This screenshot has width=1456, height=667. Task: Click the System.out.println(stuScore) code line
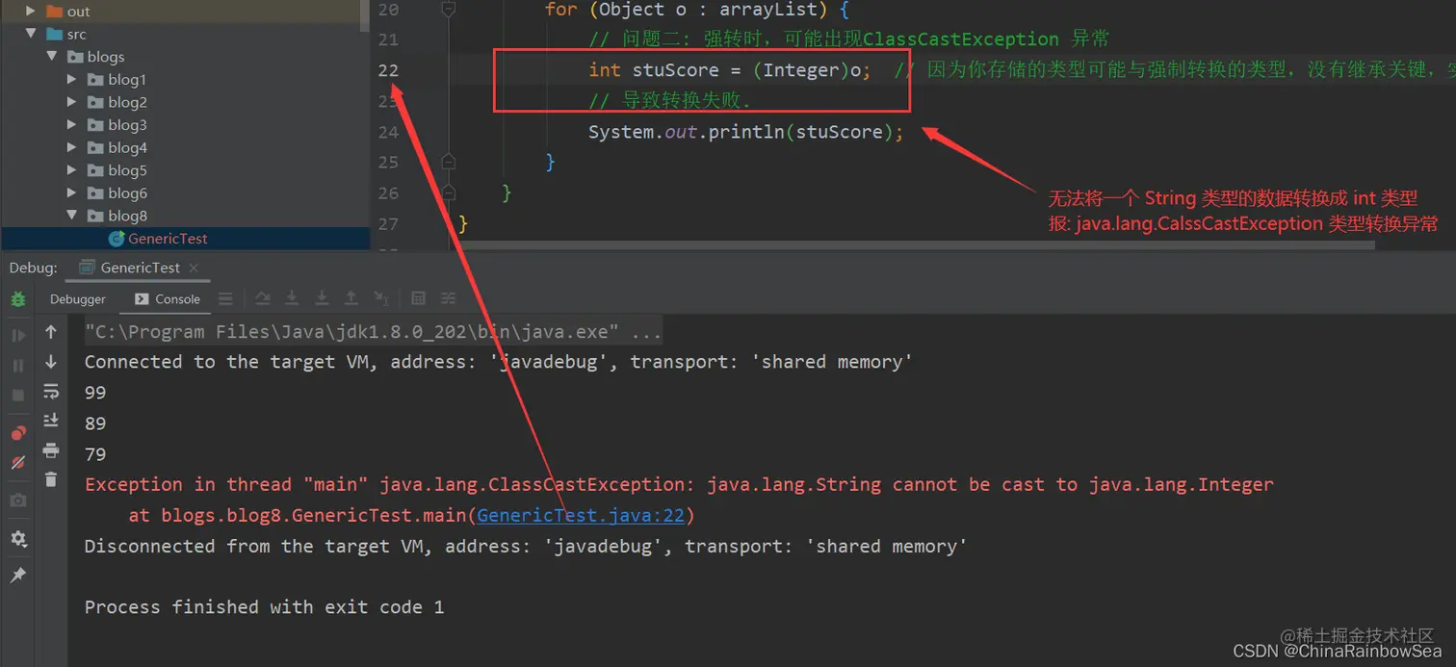pos(746,132)
